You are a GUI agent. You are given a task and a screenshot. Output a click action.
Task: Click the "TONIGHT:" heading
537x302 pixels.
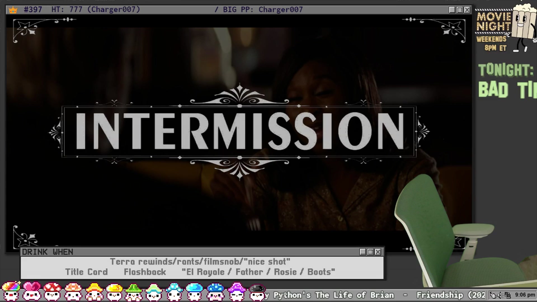click(x=506, y=70)
